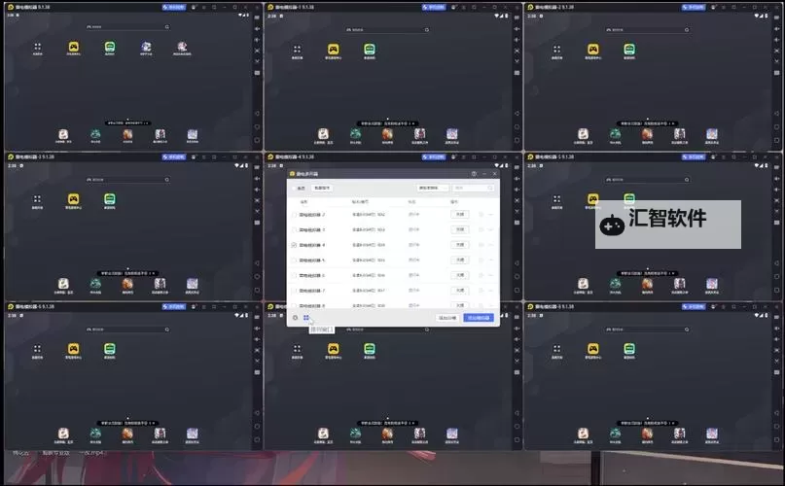
Task: Open the sort order dropdown in multi-instance manager
Action: [x=433, y=188]
